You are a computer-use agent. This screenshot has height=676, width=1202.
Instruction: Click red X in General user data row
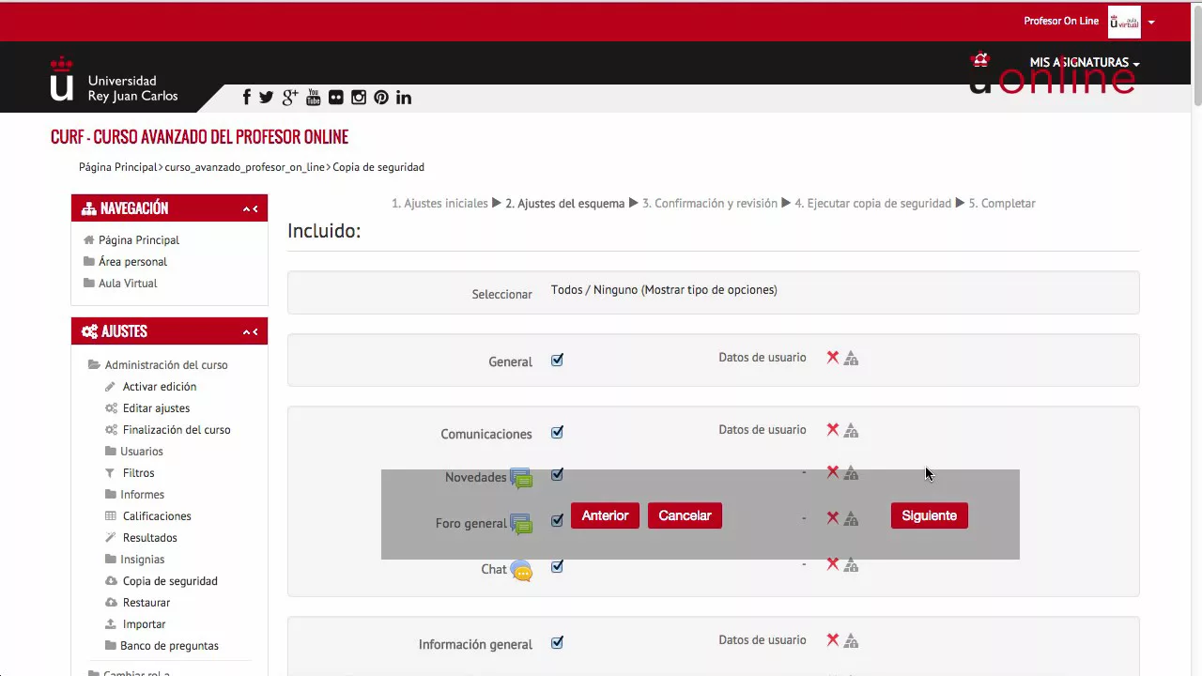(x=832, y=358)
